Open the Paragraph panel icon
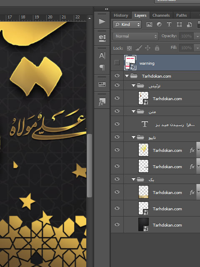 tap(102, 67)
